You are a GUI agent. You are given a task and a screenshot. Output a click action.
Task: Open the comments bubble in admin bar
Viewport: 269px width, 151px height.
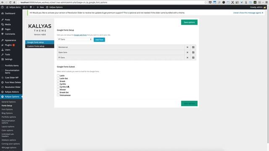[x=32, y=7]
